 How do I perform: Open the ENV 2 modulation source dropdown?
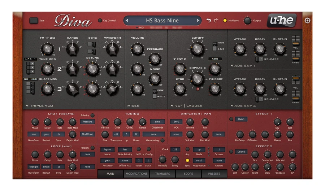click(x=179, y=59)
